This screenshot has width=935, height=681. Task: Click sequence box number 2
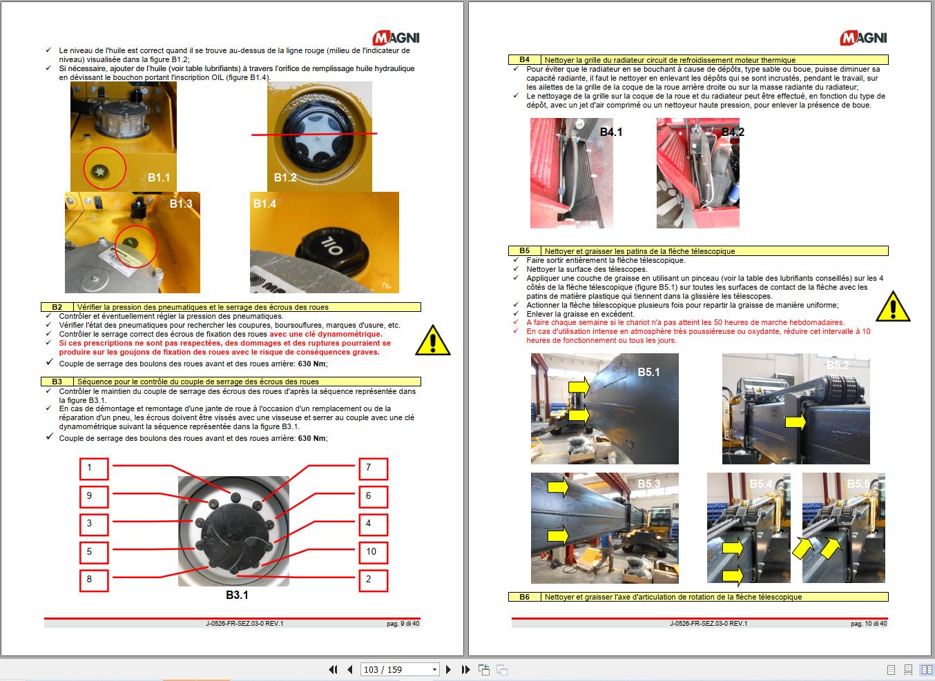coord(373,580)
